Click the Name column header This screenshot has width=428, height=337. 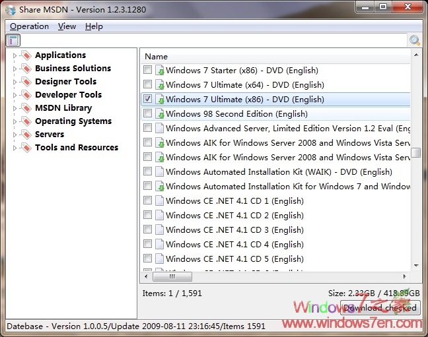pos(275,57)
